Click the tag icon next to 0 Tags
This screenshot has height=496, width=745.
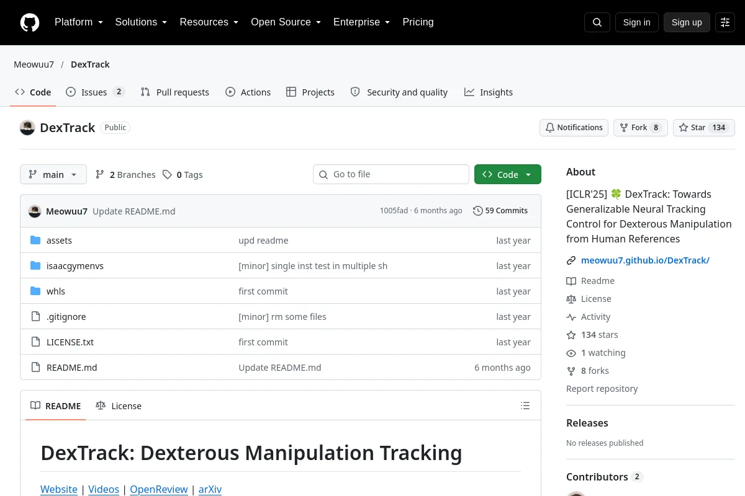pos(167,175)
